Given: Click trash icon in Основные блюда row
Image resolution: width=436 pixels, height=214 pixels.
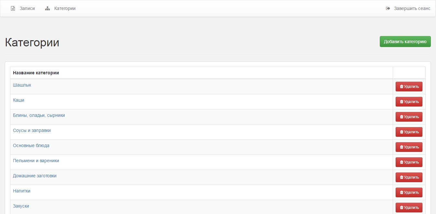Looking at the screenshot, I should coord(401,147).
